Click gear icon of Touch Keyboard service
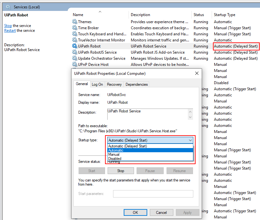 pos(75,34)
